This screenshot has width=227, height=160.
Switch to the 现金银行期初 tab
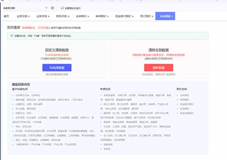pyautogui.click(x=123, y=16)
